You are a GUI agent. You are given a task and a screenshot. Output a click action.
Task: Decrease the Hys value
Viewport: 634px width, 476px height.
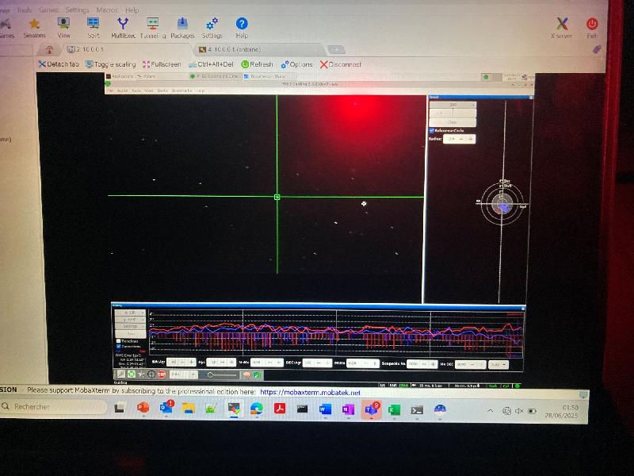click(223, 362)
